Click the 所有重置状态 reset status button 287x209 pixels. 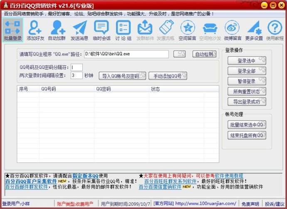[247, 92]
